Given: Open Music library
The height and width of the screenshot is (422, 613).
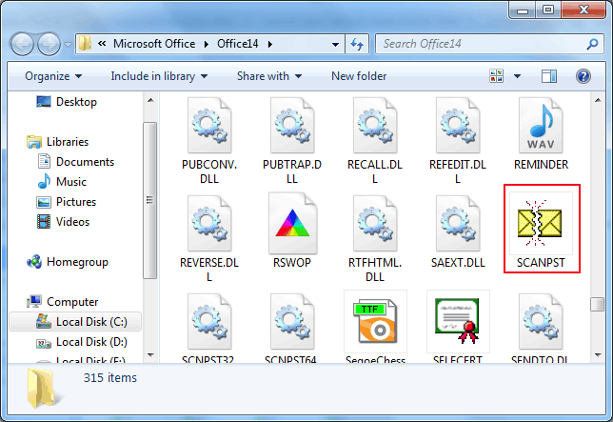Looking at the screenshot, I should (x=62, y=182).
